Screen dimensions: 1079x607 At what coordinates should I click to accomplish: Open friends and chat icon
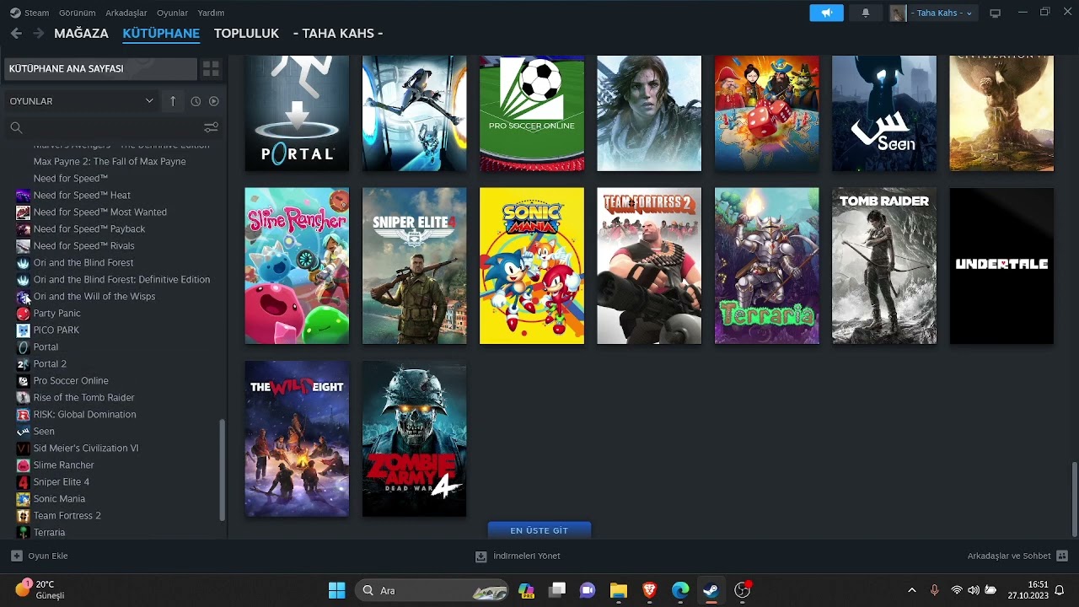(x=1062, y=556)
